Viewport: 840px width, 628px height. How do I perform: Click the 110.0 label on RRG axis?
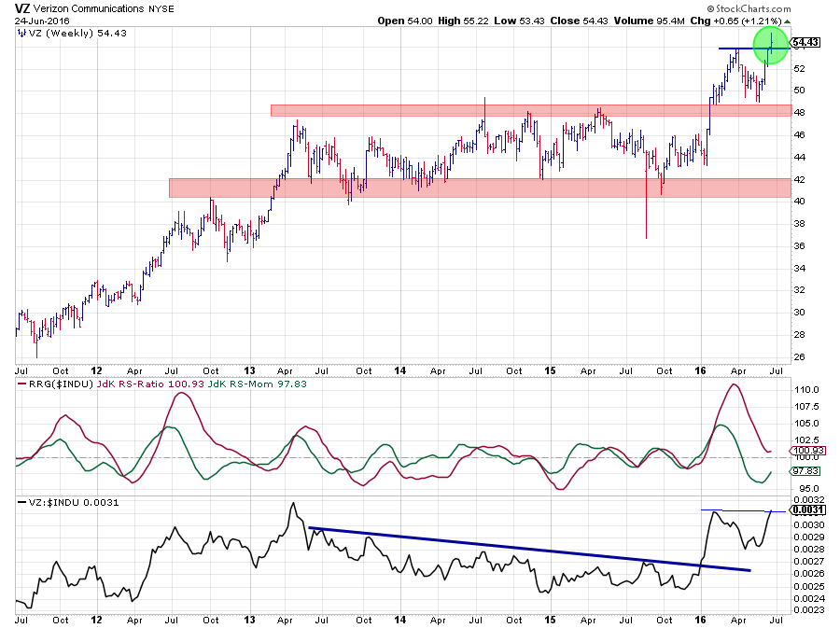[806, 390]
